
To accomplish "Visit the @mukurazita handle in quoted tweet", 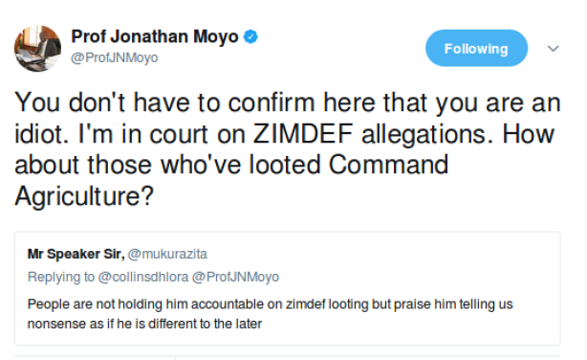I will pos(167,254).
